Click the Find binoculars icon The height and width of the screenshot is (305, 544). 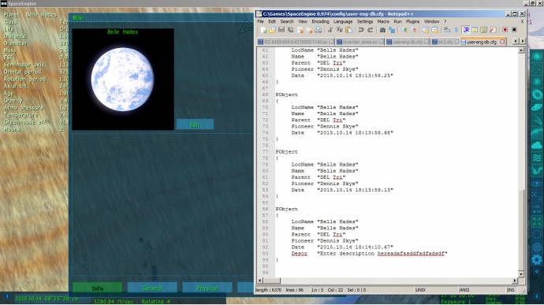pyautogui.click(x=382, y=30)
